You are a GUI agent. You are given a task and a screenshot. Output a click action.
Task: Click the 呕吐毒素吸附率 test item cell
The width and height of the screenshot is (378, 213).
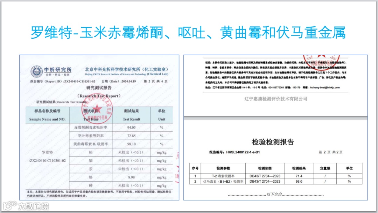[x=91, y=136]
